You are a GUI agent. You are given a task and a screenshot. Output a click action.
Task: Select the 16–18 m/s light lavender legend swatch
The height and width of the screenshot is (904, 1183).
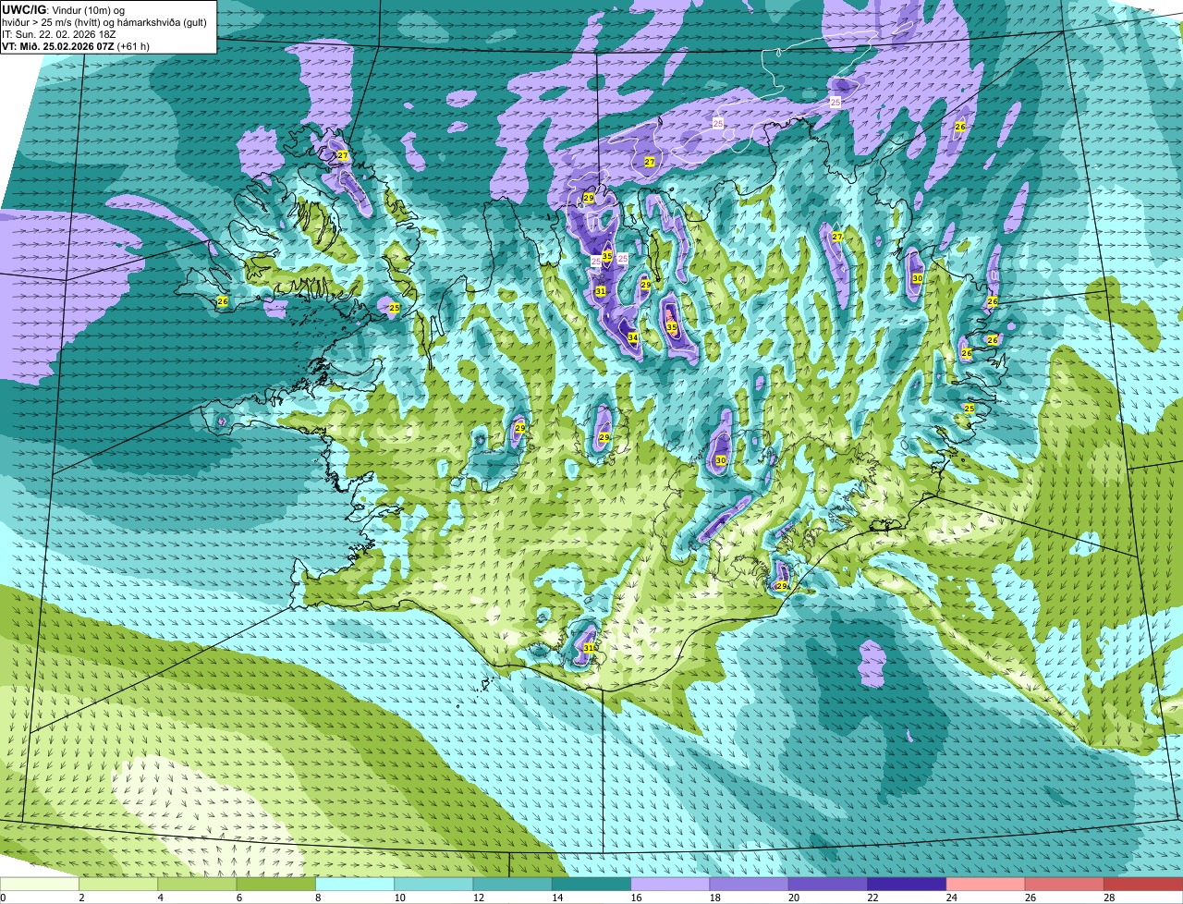670,884
